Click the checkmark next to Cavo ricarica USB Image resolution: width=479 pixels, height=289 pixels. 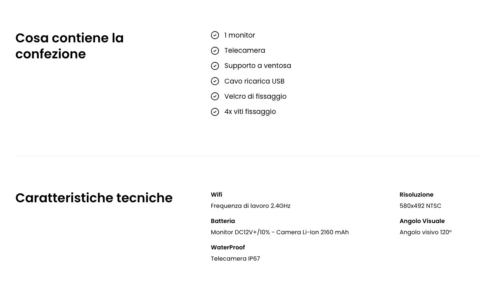[x=215, y=81]
